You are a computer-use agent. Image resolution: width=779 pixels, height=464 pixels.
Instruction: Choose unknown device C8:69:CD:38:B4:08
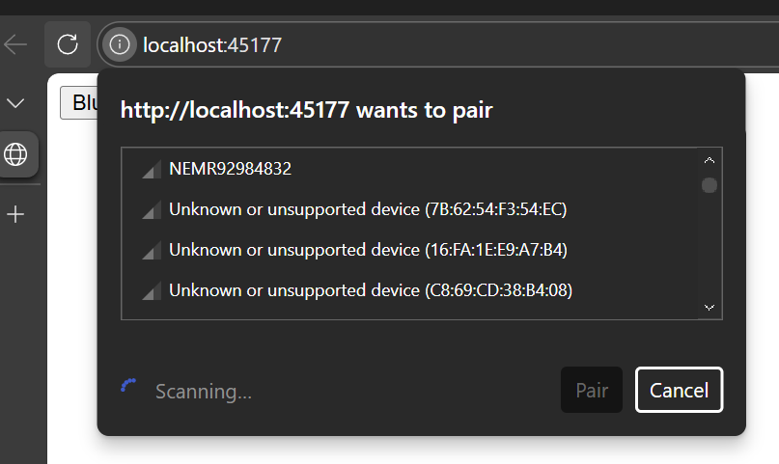tap(371, 290)
